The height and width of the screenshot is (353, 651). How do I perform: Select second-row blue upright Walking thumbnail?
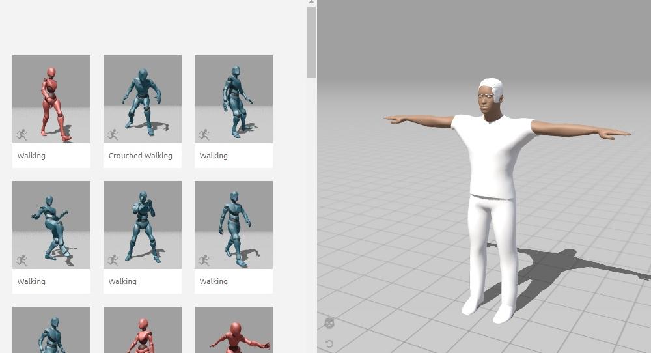pyautogui.click(x=234, y=225)
